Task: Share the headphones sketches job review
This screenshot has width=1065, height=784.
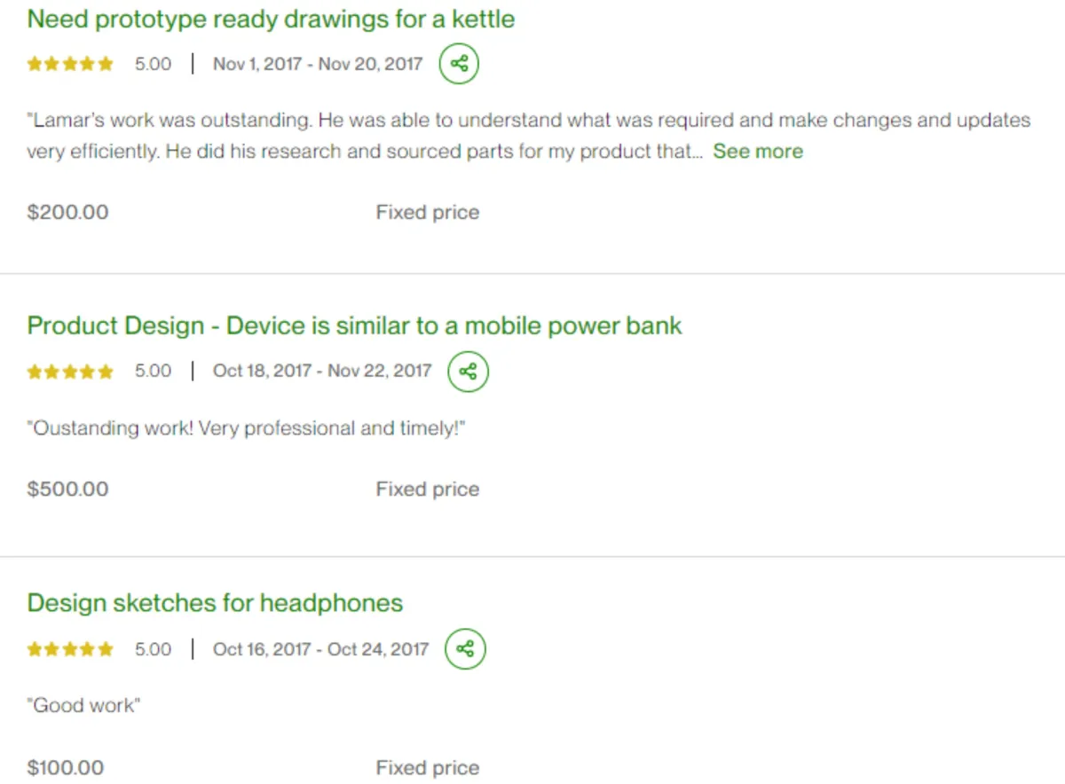Action: (x=465, y=649)
